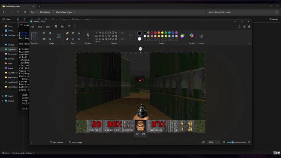Viewport: 281px width, 158px height.
Task: Click the New button in File Explorer
Action: click(7, 19)
